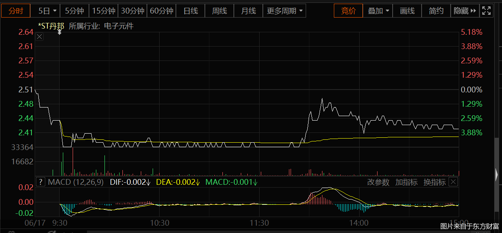The image size is (502, 233).
Task: Select the 30分钟 period tab
Action: tap(132, 11)
